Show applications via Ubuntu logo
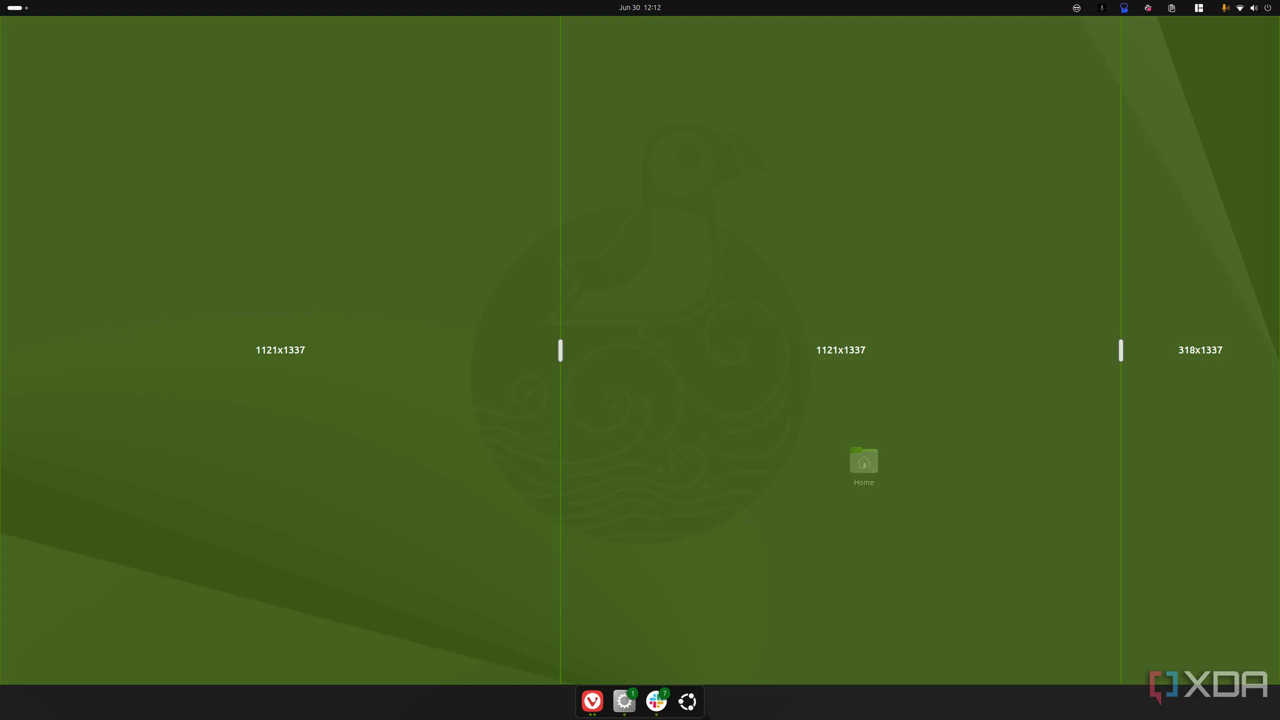This screenshot has width=1280, height=720. point(687,701)
